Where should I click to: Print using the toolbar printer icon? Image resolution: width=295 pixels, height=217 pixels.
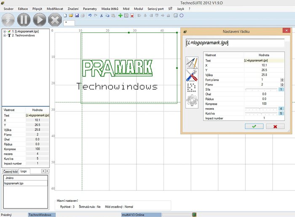(x=83, y=16)
